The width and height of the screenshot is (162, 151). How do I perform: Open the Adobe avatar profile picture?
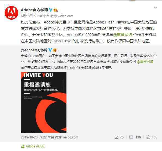point(11,13)
